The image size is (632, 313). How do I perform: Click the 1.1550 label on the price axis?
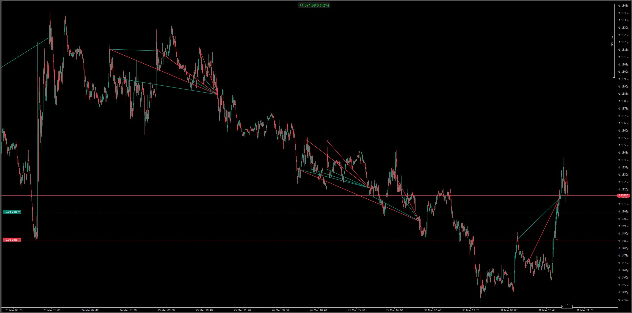tap(623, 145)
